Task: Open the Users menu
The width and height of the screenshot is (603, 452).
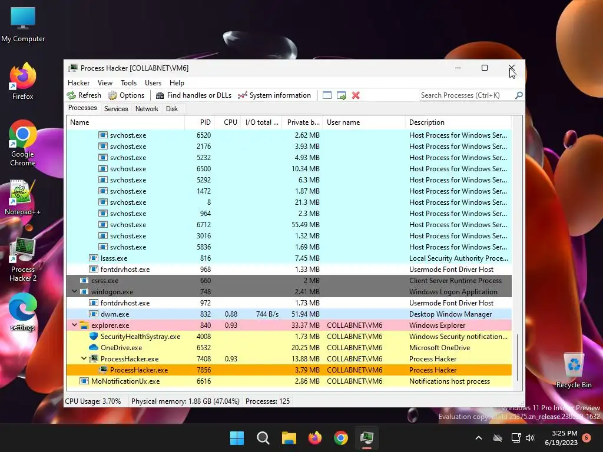Action: pos(153,82)
